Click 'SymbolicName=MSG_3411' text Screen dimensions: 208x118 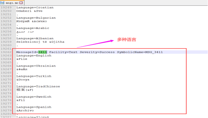tap(140, 52)
